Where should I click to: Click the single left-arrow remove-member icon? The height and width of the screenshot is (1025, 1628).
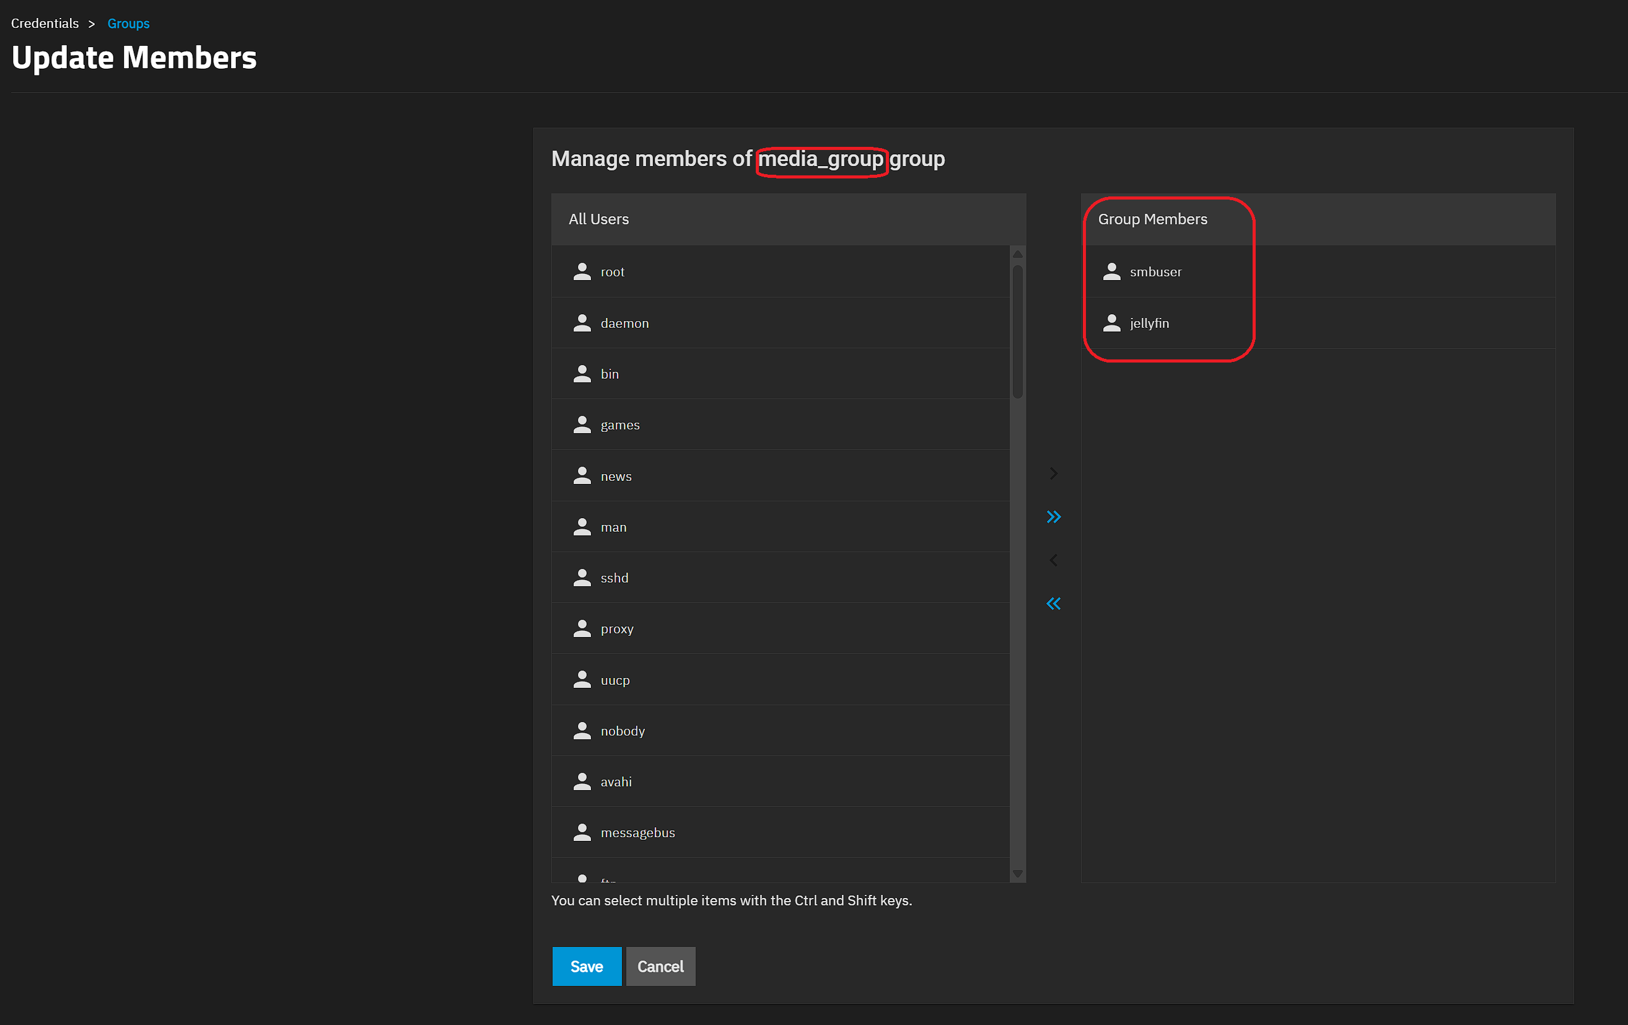(x=1053, y=560)
